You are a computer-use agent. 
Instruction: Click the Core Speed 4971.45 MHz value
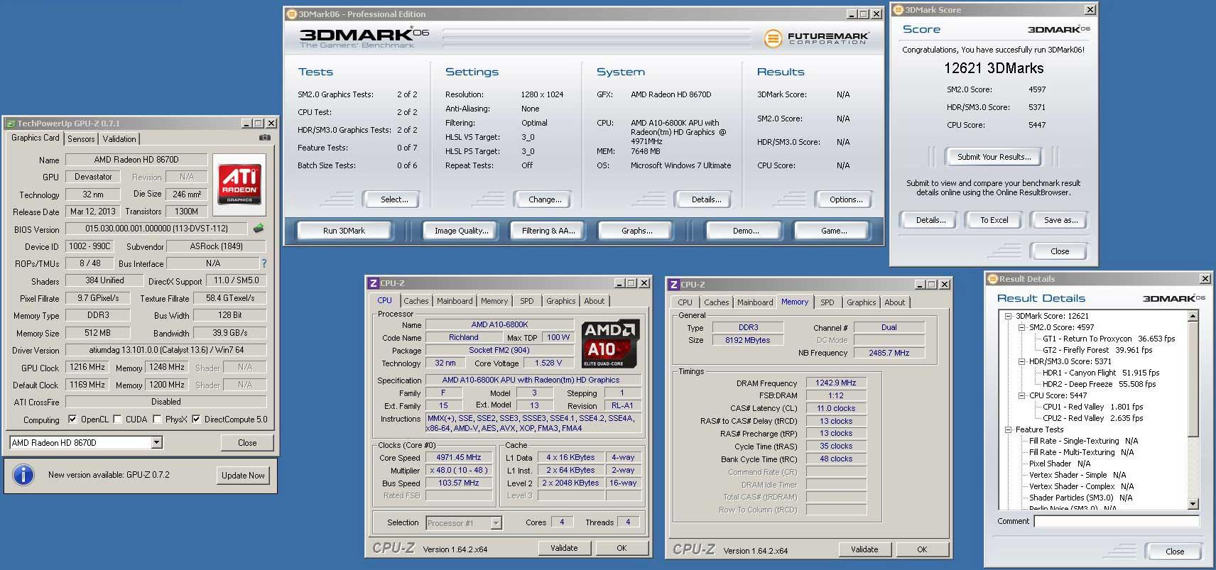point(459,458)
